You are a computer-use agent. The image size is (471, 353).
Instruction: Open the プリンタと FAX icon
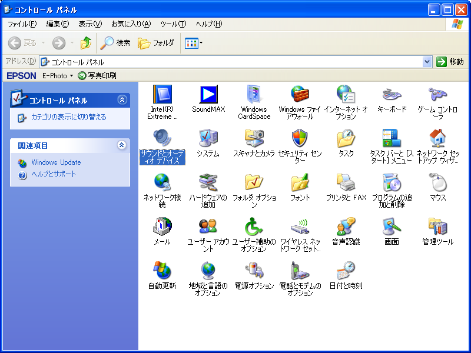pyautogui.click(x=346, y=183)
